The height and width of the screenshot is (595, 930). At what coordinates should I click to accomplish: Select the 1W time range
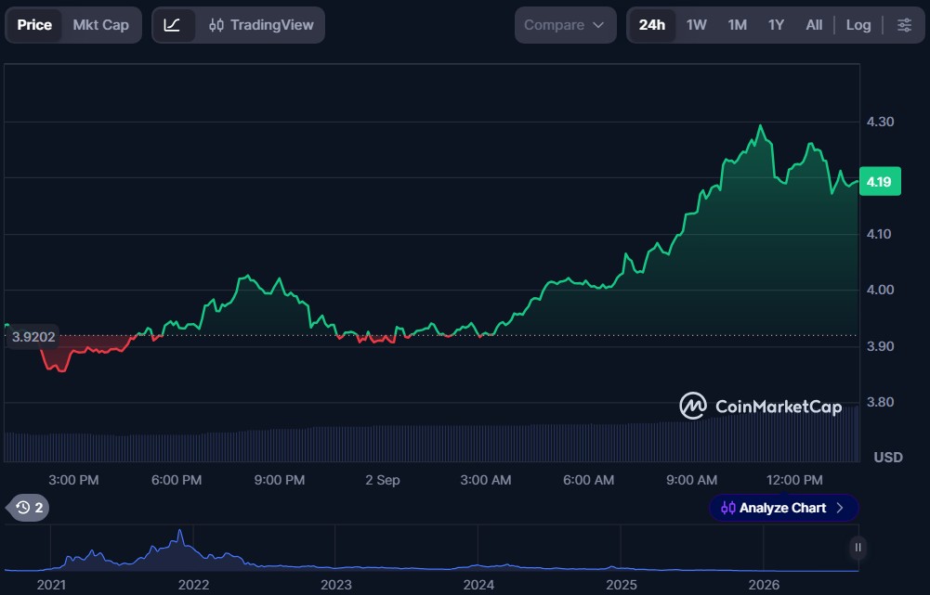point(696,25)
